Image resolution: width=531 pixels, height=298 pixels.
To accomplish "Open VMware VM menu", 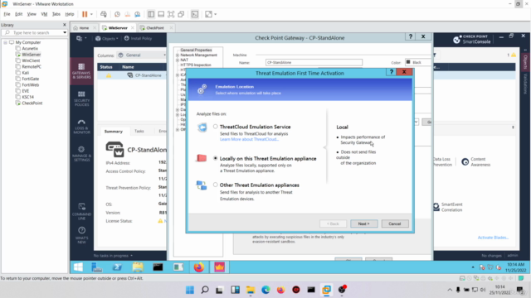I will [44, 14].
